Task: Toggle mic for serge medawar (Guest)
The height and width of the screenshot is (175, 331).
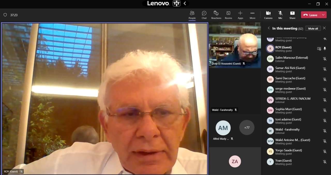Action: click(325, 90)
